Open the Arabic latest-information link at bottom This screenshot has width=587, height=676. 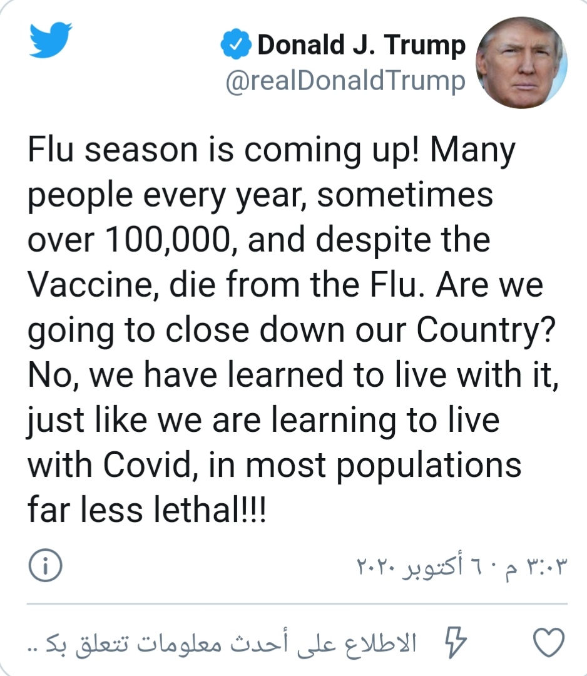(x=222, y=643)
